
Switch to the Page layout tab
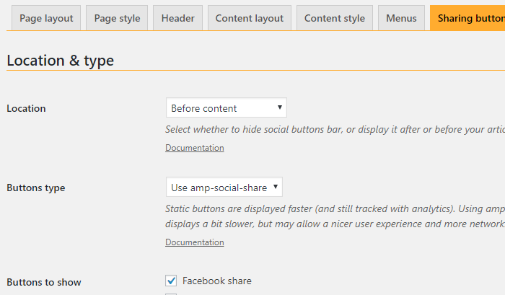[46, 18]
